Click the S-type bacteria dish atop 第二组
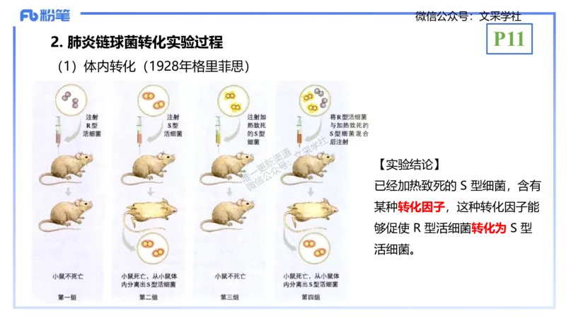 154,100
